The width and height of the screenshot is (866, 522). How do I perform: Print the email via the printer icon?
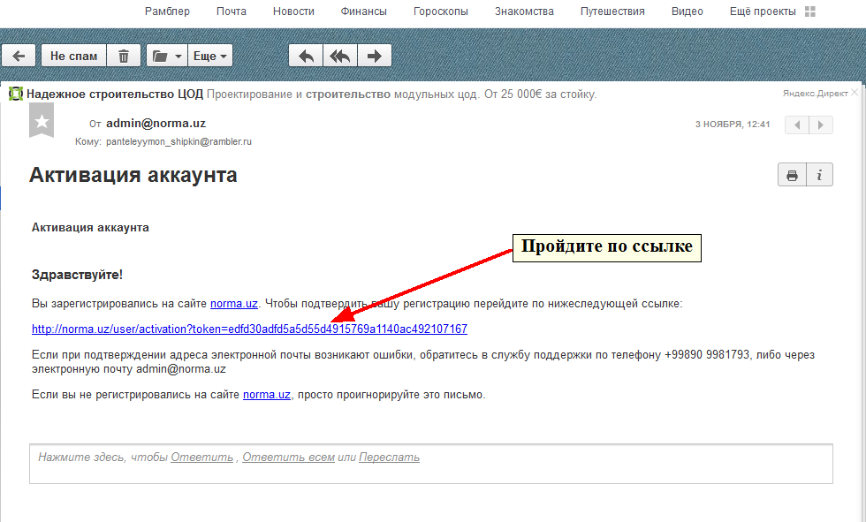791,174
